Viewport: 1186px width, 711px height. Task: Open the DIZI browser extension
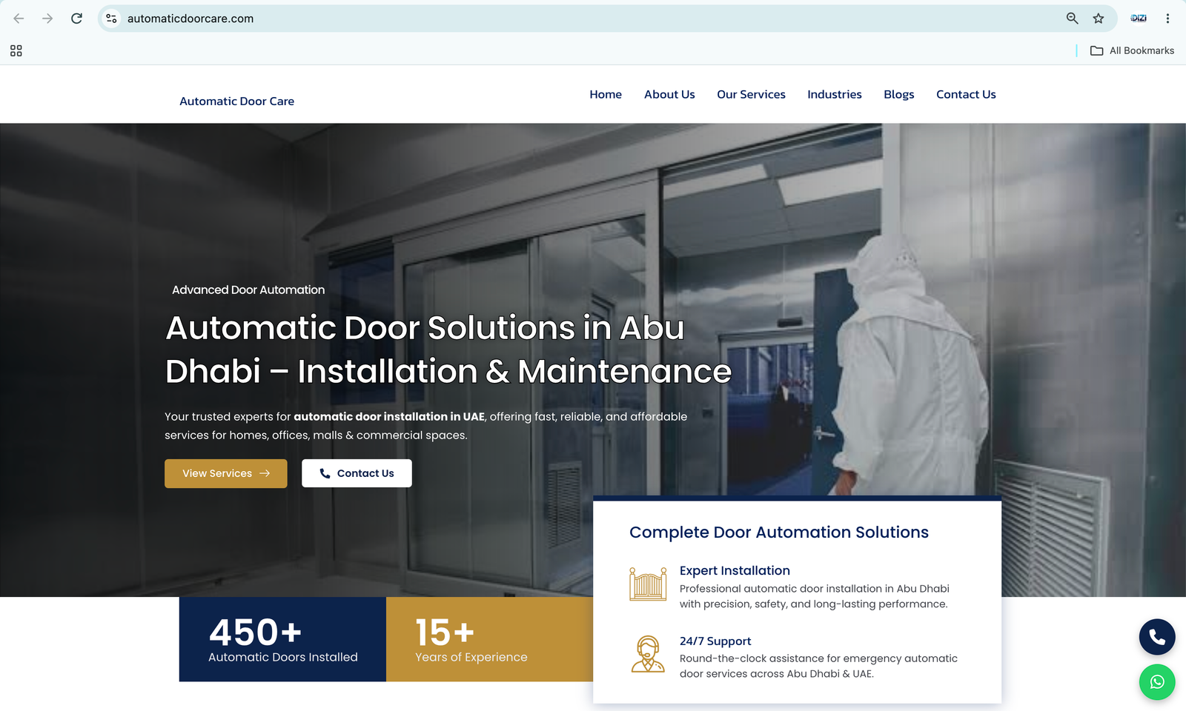[x=1139, y=19]
